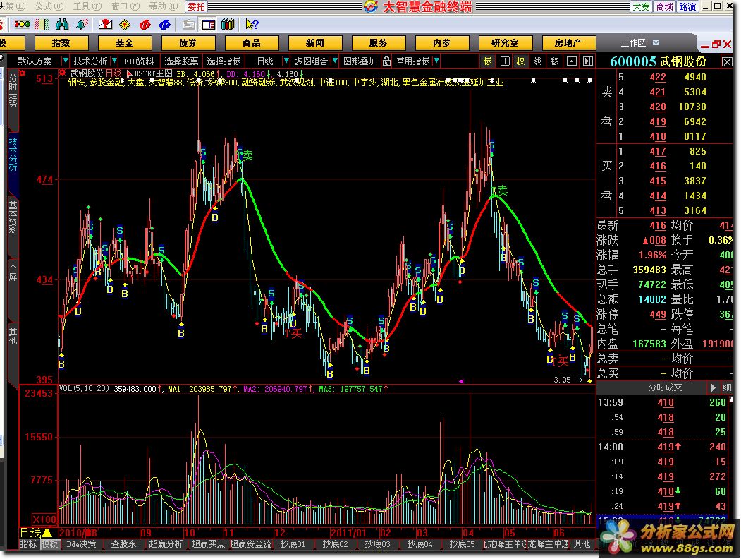Open the 帮助(H) menu
The width and height of the screenshot is (741, 559).
[x=163, y=6]
